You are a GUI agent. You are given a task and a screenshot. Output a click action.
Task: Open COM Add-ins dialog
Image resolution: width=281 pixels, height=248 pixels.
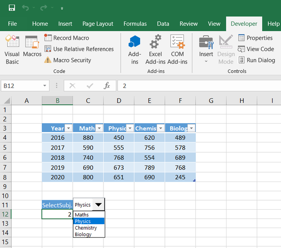[177, 50]
